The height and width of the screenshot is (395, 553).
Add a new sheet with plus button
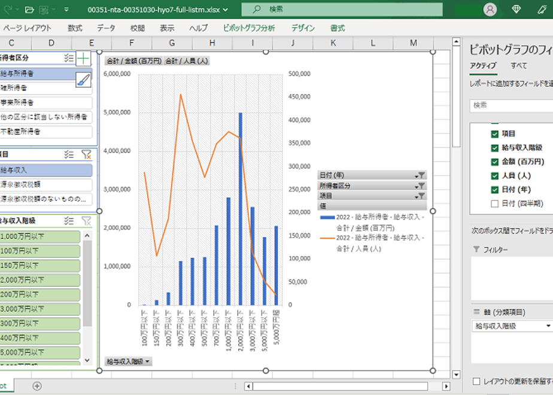click(37, 386)
